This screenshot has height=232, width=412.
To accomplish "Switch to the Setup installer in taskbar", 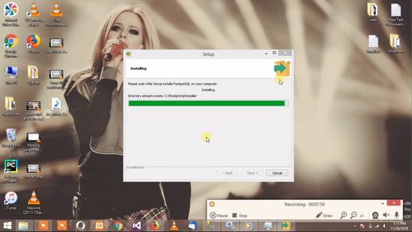I will click(x=285, y=226).
